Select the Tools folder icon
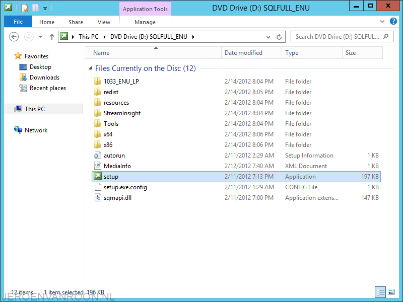The width and height of the screenshot is (403, 302). coord(97,123)
